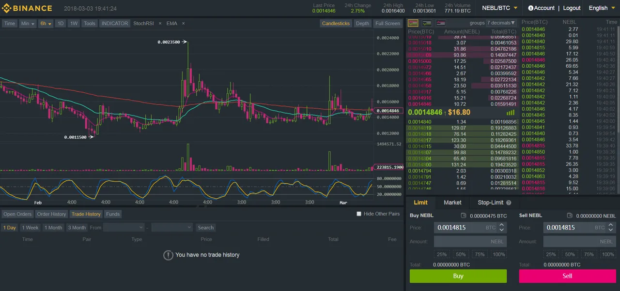Open the Stop-Limit help question mark
Image resolution: width=620 pixels, height=291 pixels.
click(509, 203)
